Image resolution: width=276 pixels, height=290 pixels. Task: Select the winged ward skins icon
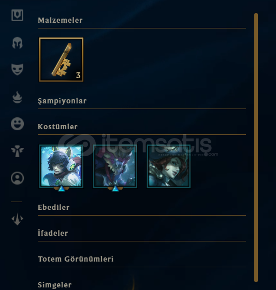pos(17,151)
